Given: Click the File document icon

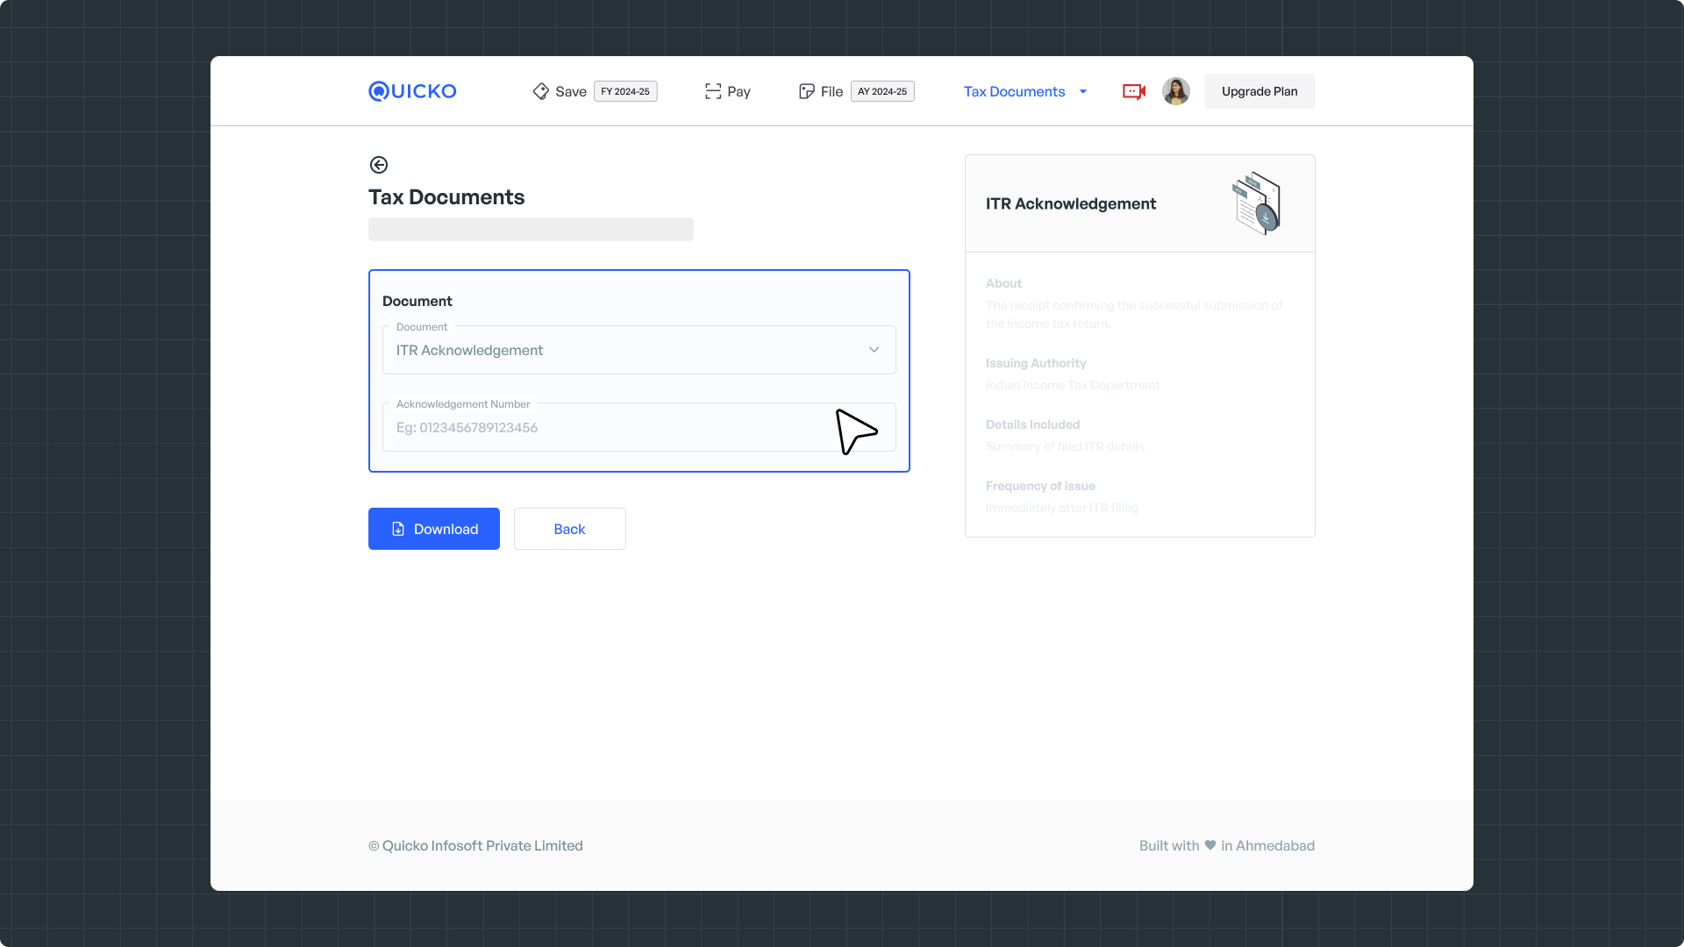Looking at the screenshot, I should click(806, 91).
